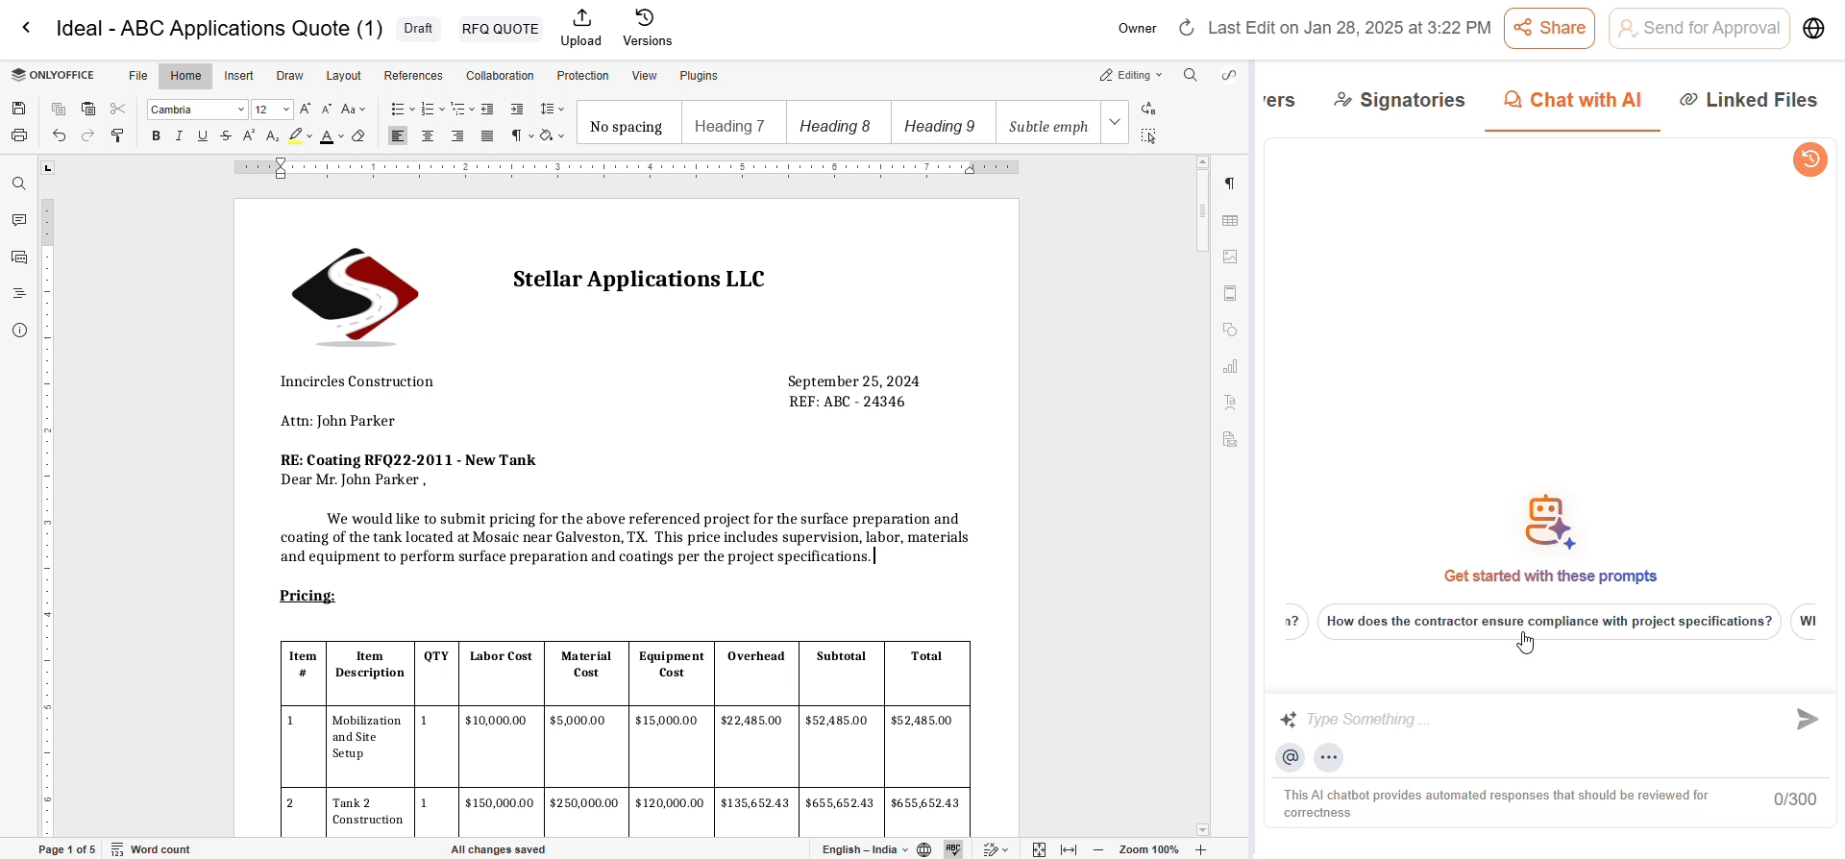Open the English – India language dropdown
The width and height of the screenshot is (1845, 859).
click(865, 849)
